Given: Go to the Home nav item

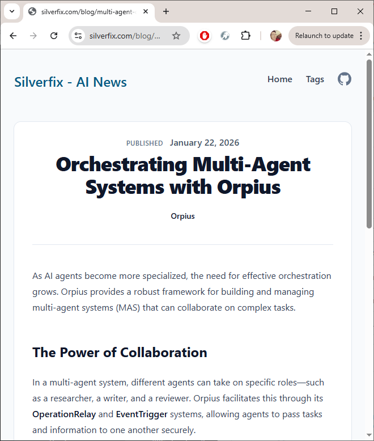Looking at the screenshot, I should click(x=279, y=79).
